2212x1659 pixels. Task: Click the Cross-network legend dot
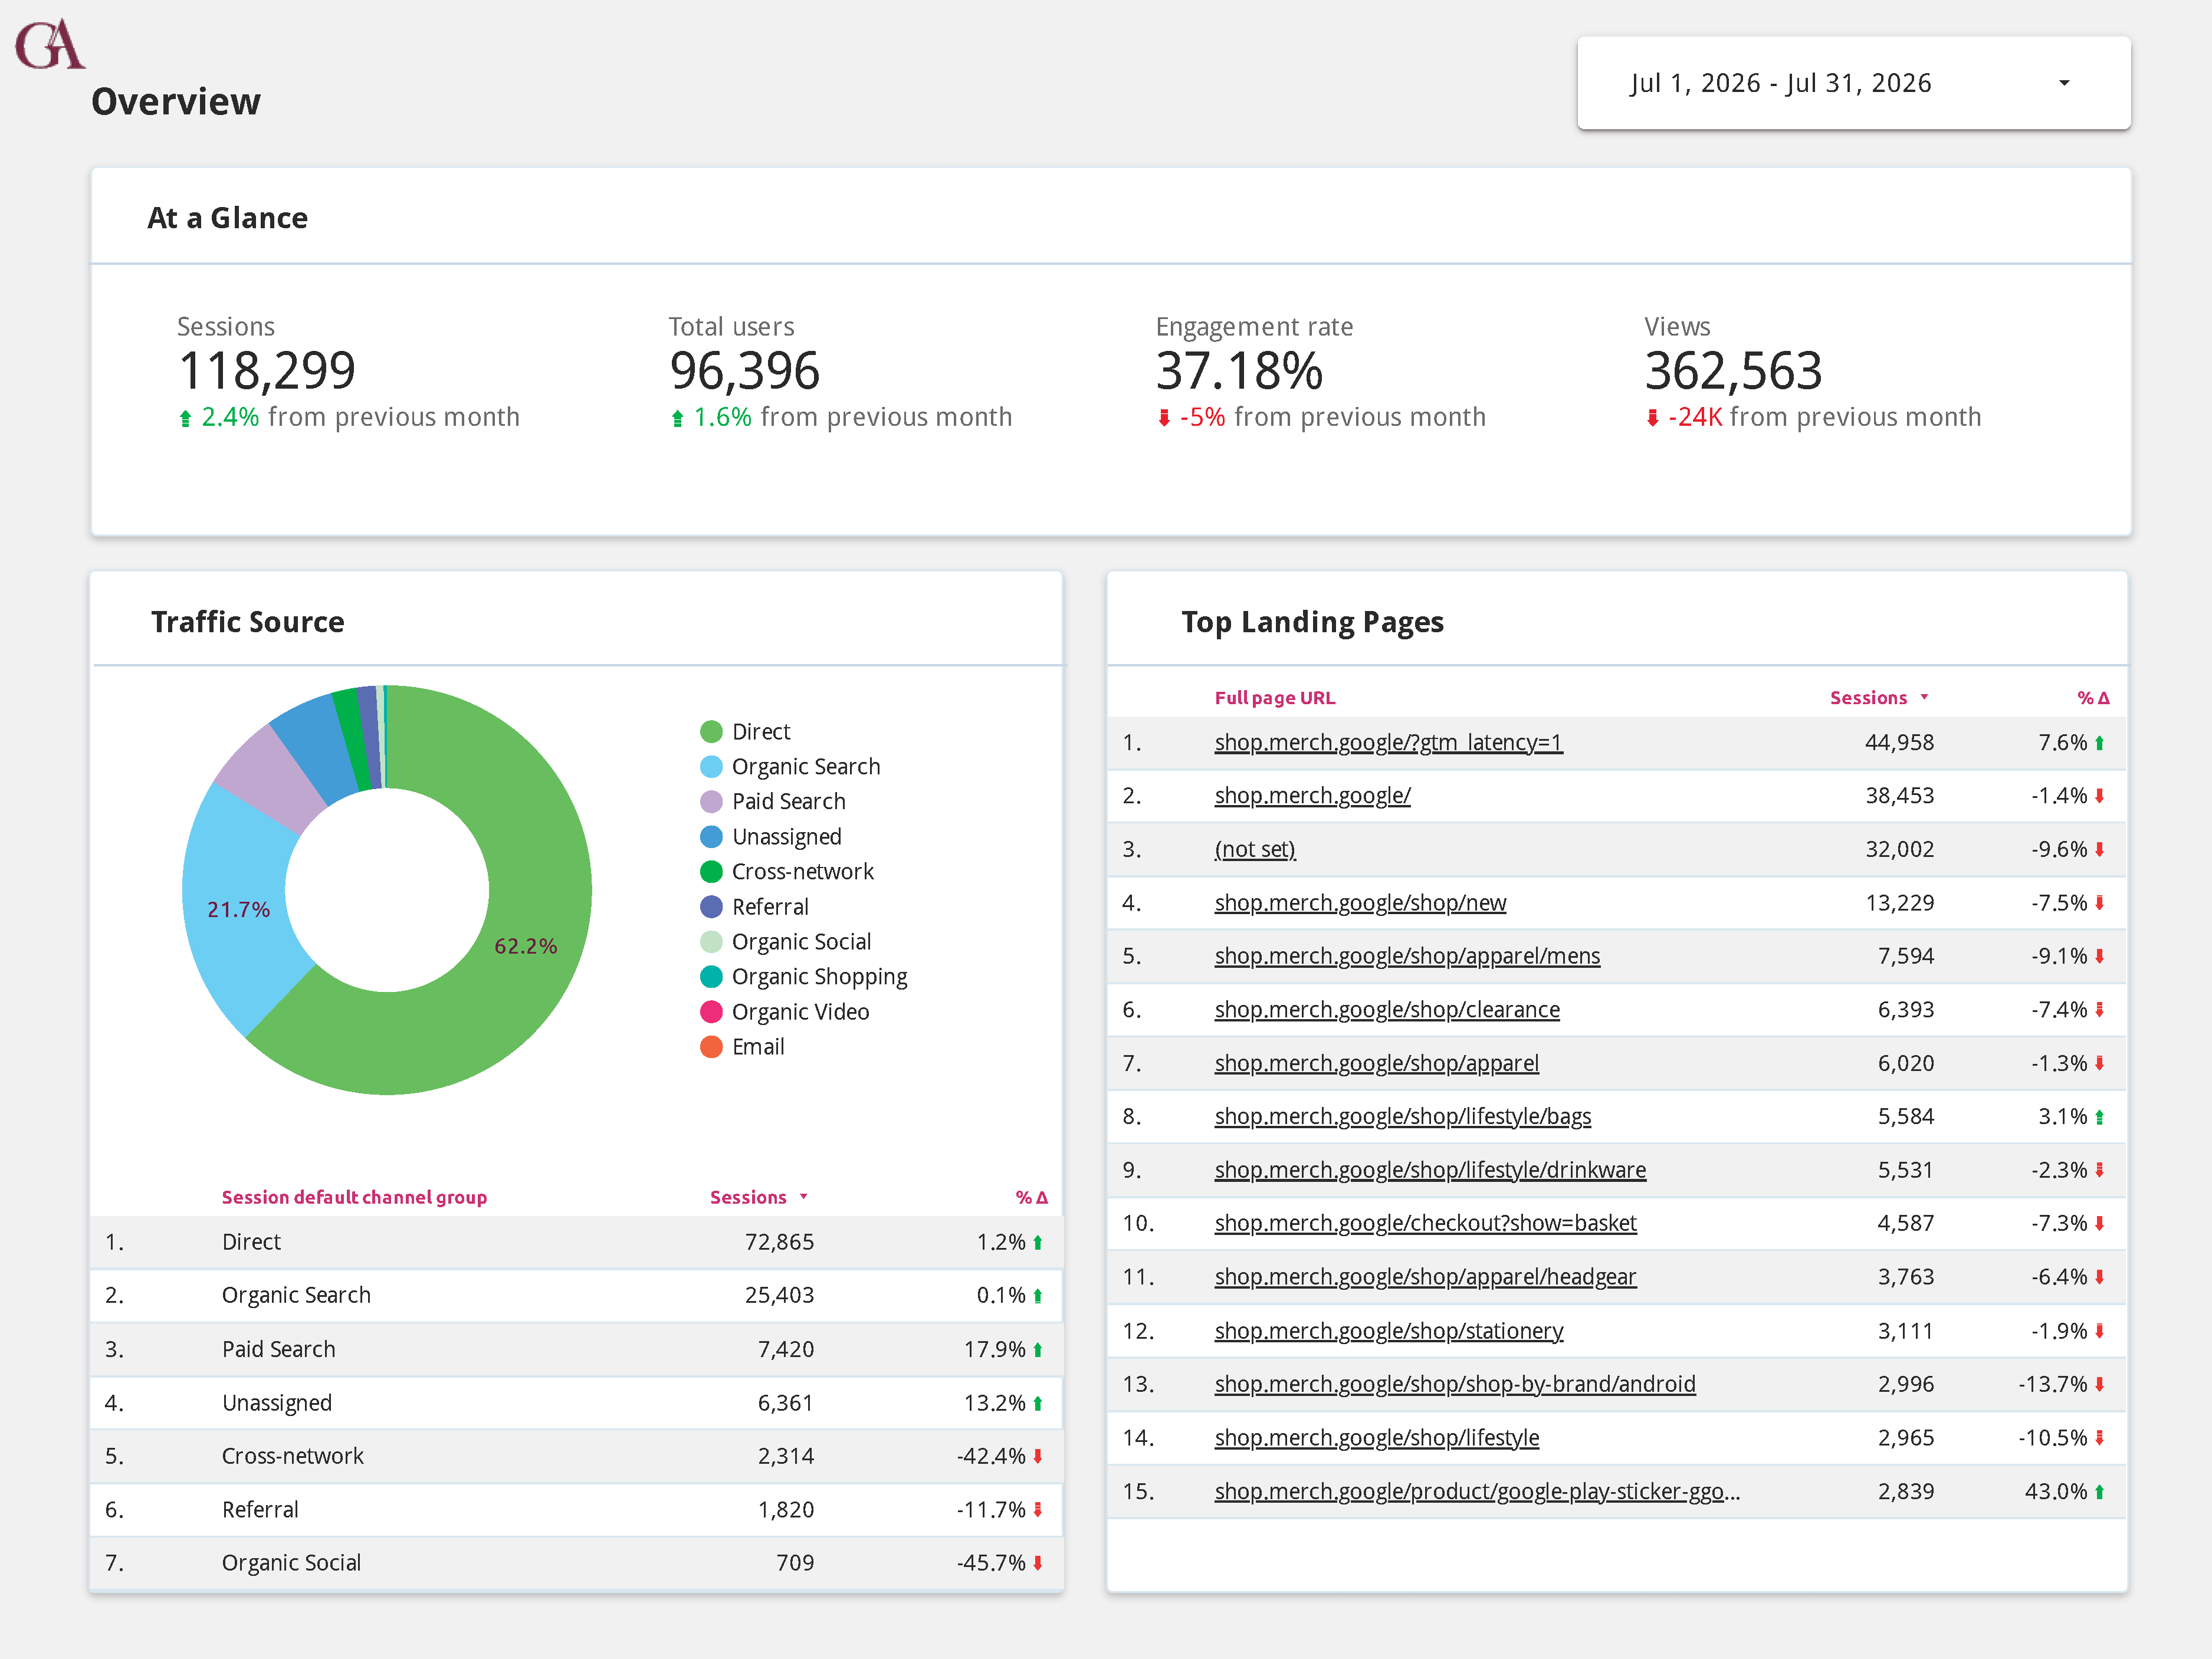click(x=711, y=872)
